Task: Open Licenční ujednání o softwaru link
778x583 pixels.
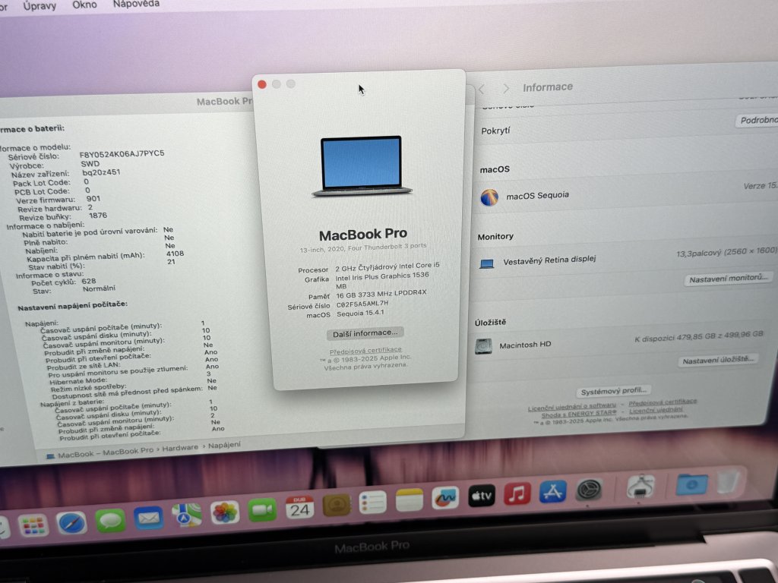Action: [x=571, y=407]
